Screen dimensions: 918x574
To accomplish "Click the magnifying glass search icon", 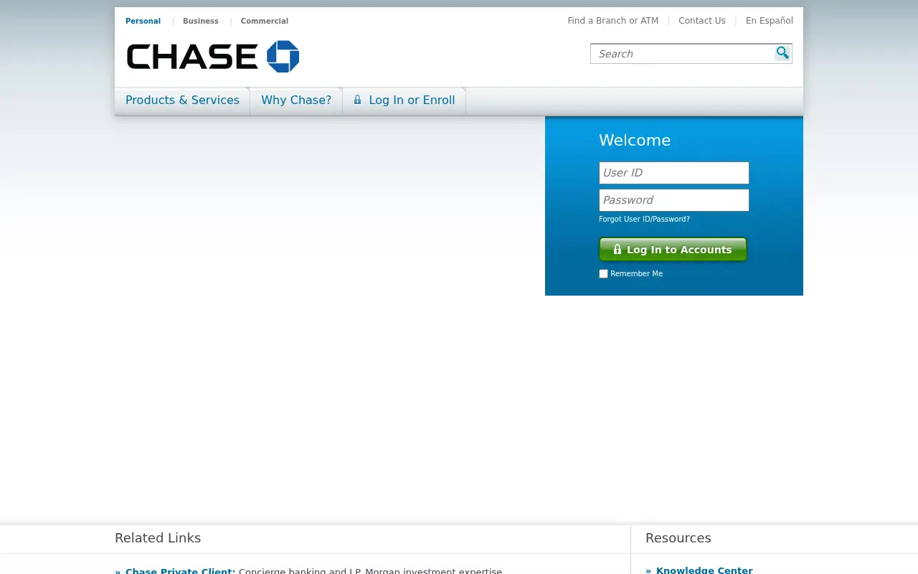I will click(782, 53).
